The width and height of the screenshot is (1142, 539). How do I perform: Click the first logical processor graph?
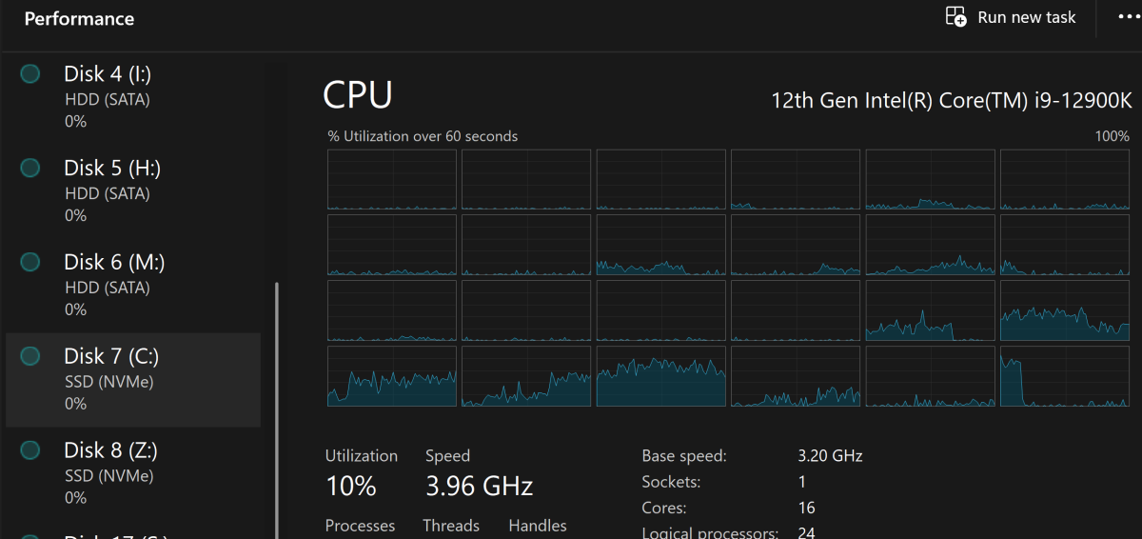click(x=392, y=179)
